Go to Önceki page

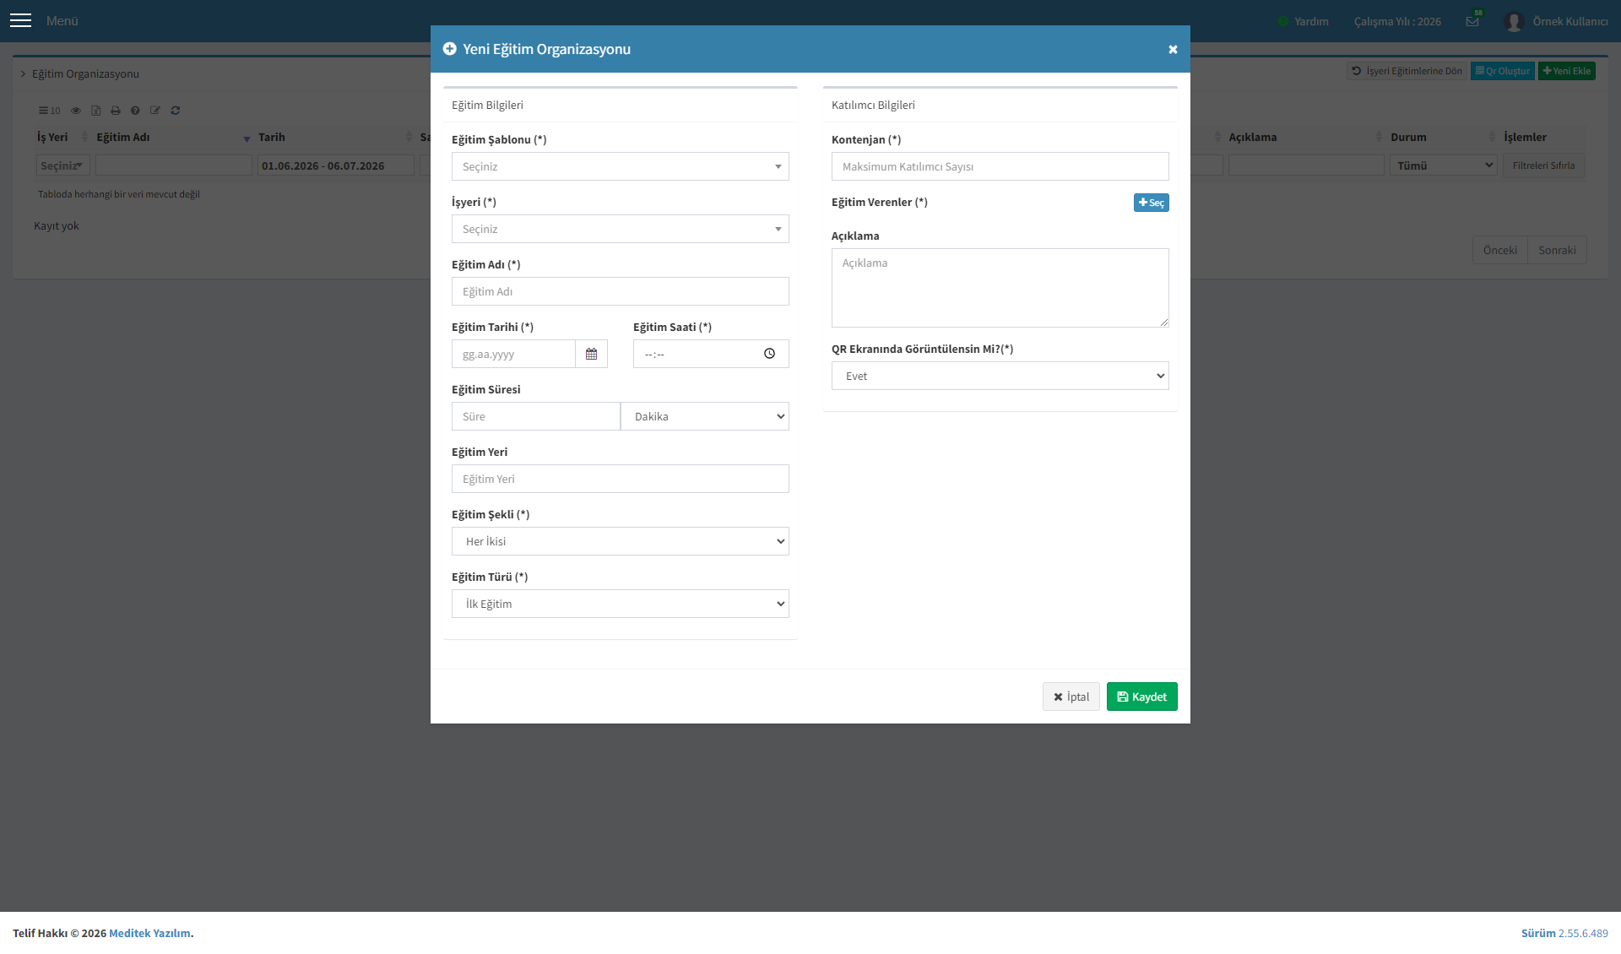tap(1500, 250)
